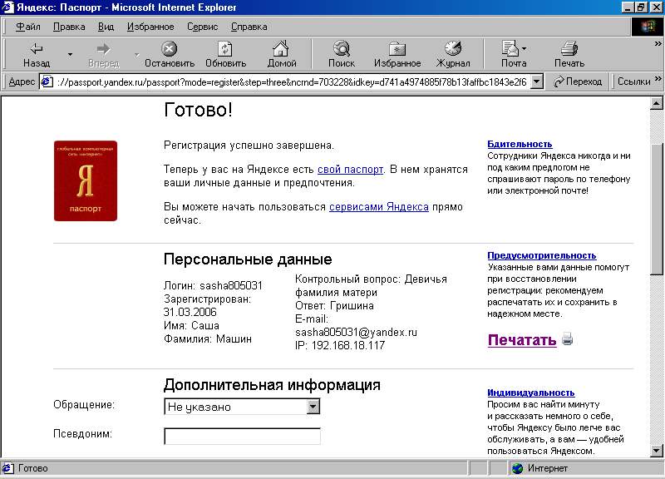Open the Избранное favorites folder toolbar icon
The height and width of the screenshot is (479, 665).
(x=397, y=54)
